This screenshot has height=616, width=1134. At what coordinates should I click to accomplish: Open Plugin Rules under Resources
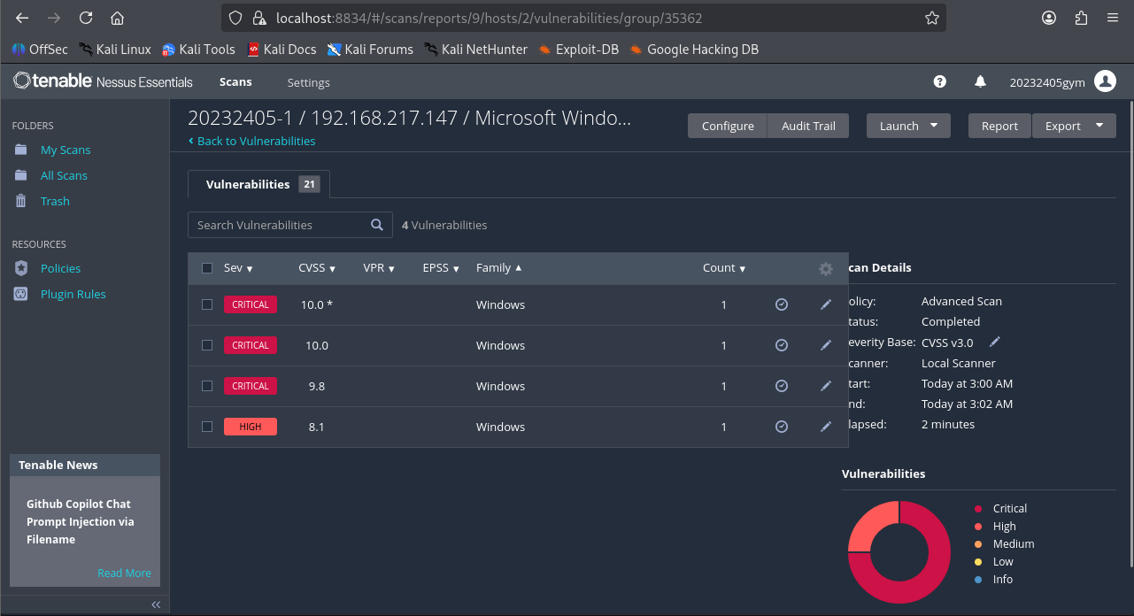point(73,294)
